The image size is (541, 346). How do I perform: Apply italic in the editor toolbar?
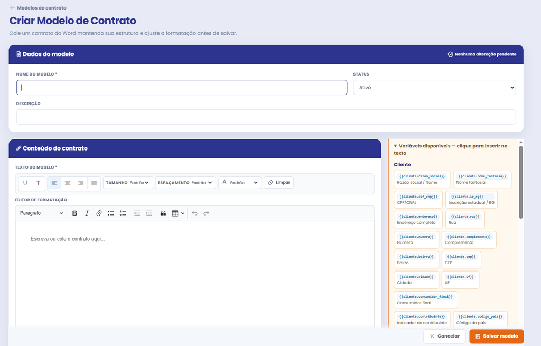pos(87,213)
